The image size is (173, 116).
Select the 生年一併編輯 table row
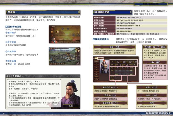130,26
